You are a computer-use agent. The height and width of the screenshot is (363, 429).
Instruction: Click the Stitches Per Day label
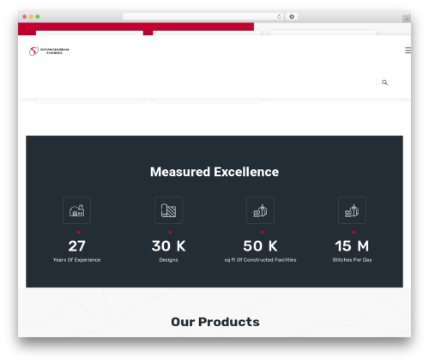(352, 260)
